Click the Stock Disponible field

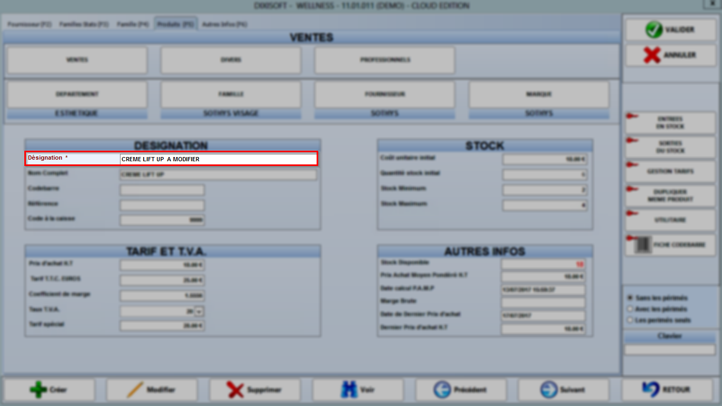tap(543, 264)
